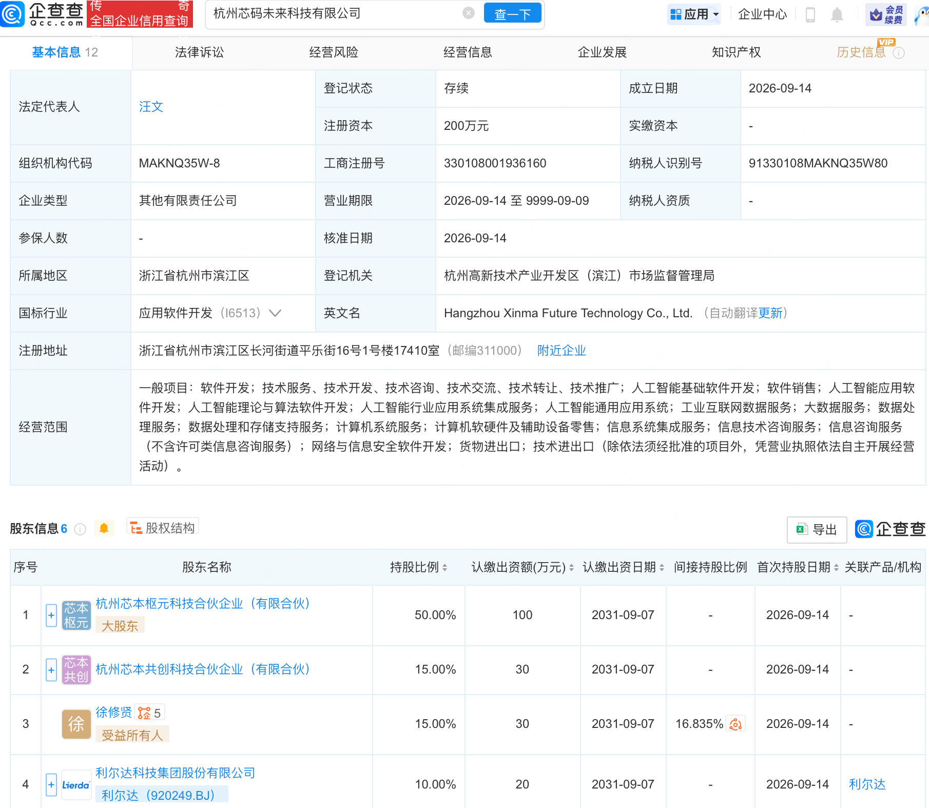Click the 查一下 search button
The width and height of the screenshot is (929, 808).
512,13
